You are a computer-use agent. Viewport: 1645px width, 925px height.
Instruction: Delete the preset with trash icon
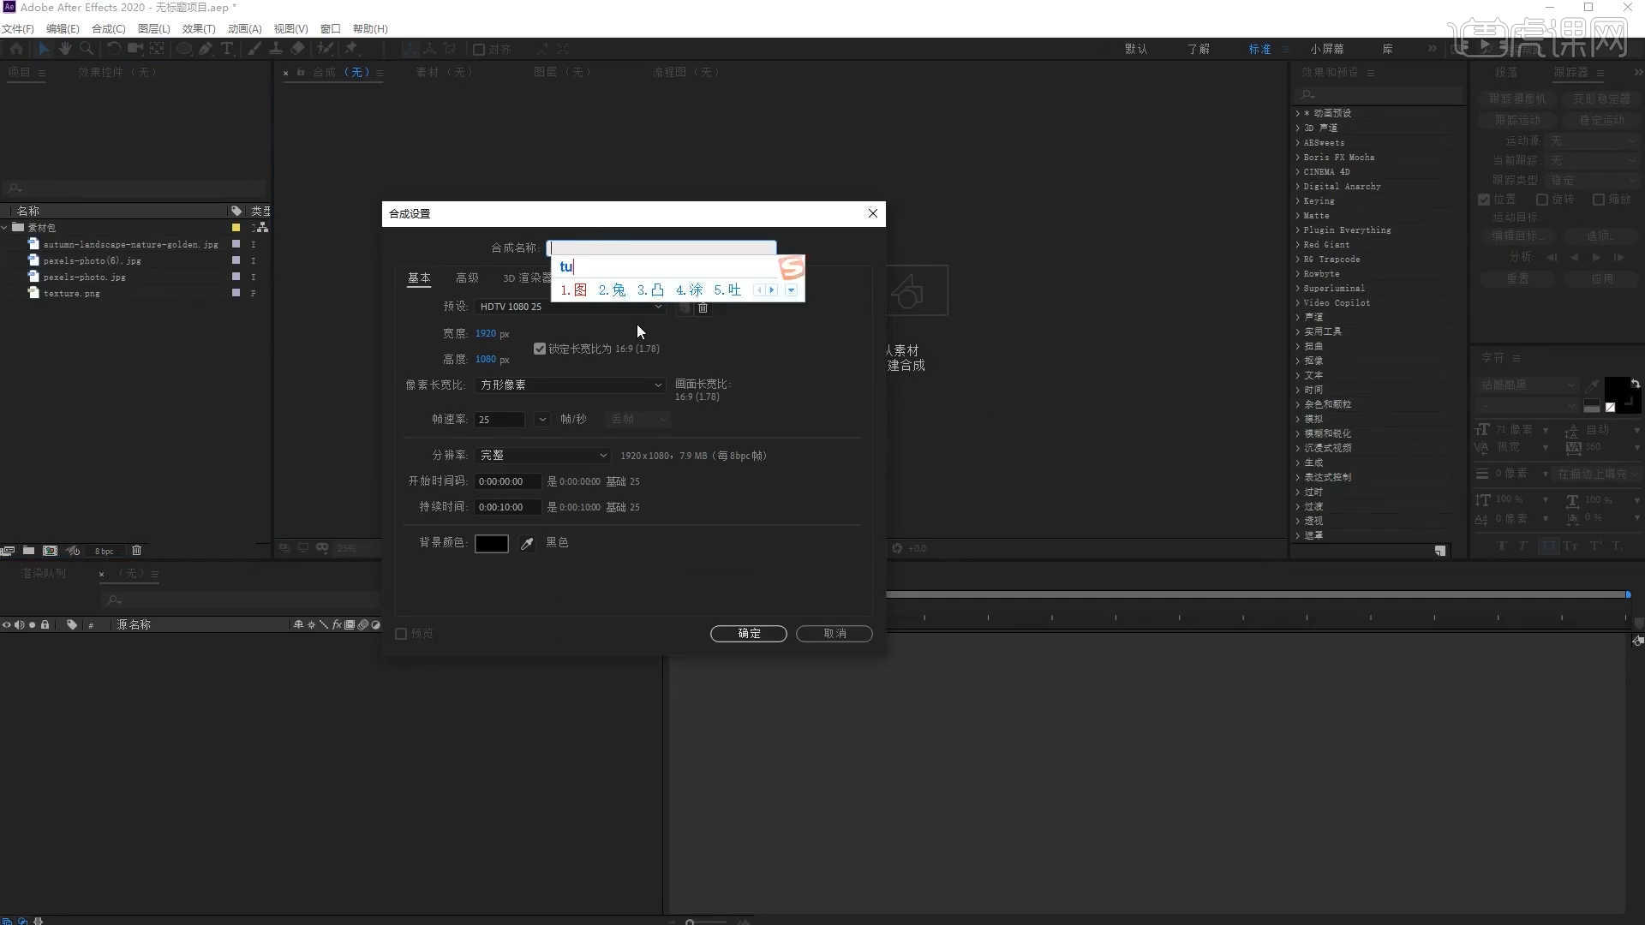[x=703, y=307]
